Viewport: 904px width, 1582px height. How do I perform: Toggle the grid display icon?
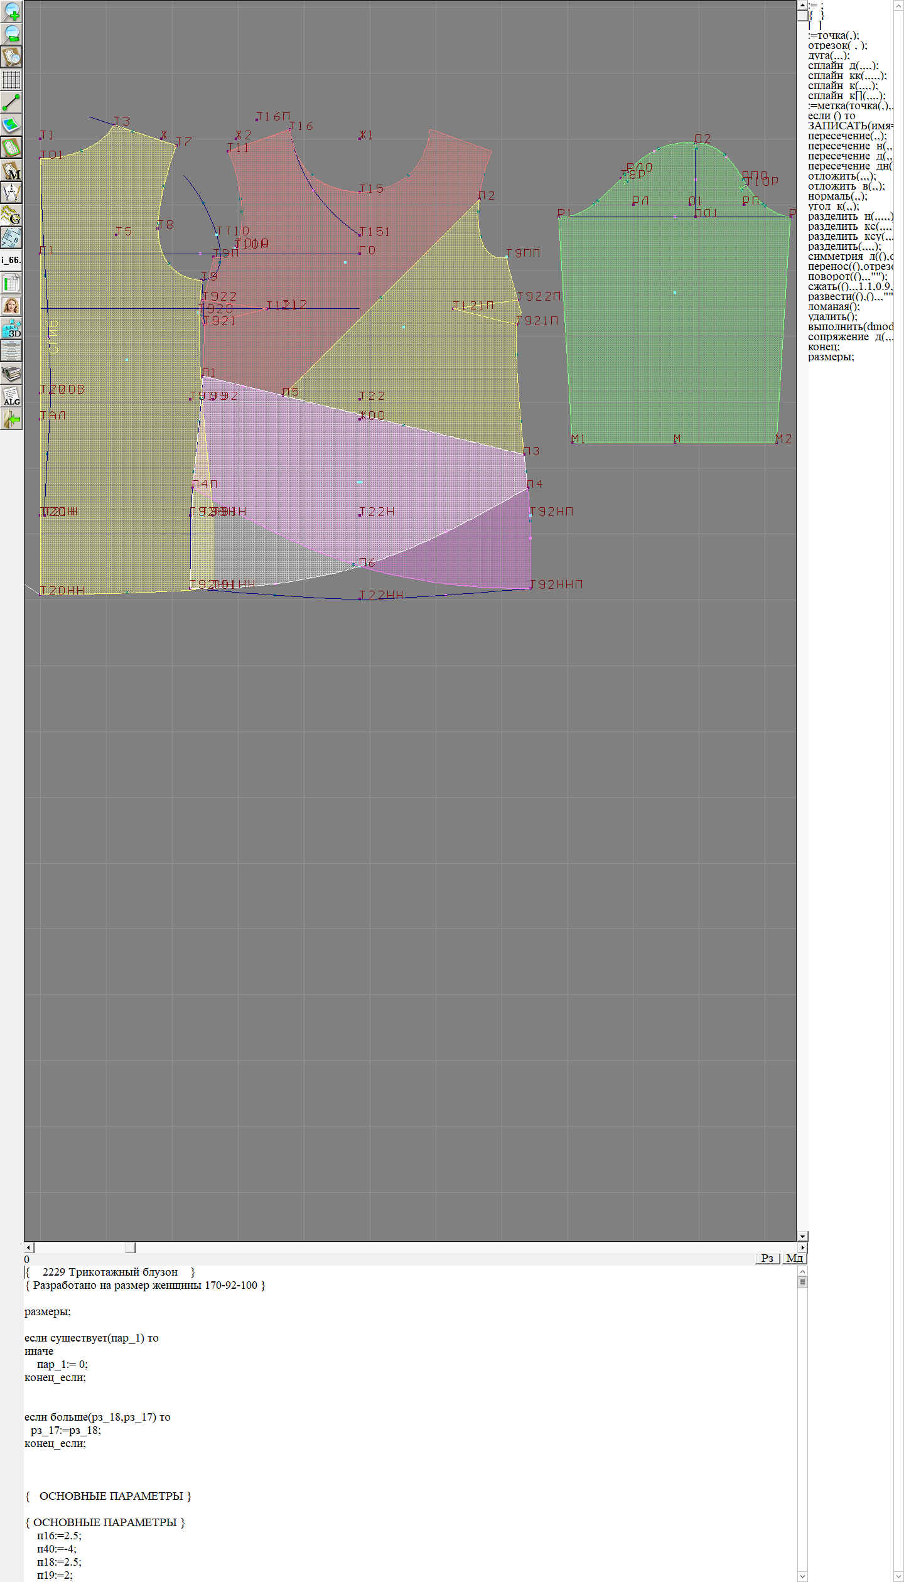[11, 80]
